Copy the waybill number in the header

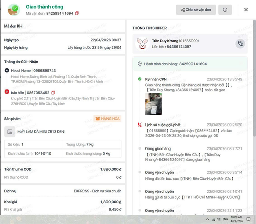77,13
